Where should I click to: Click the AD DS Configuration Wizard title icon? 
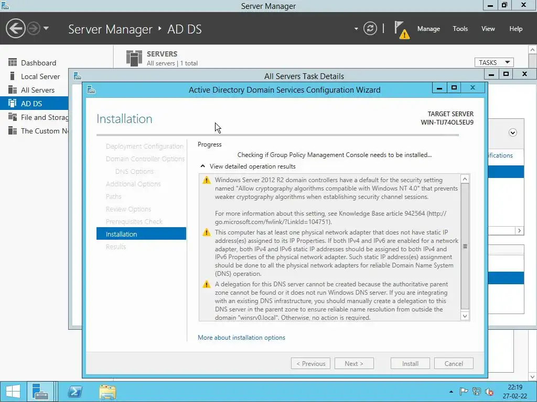91,90
